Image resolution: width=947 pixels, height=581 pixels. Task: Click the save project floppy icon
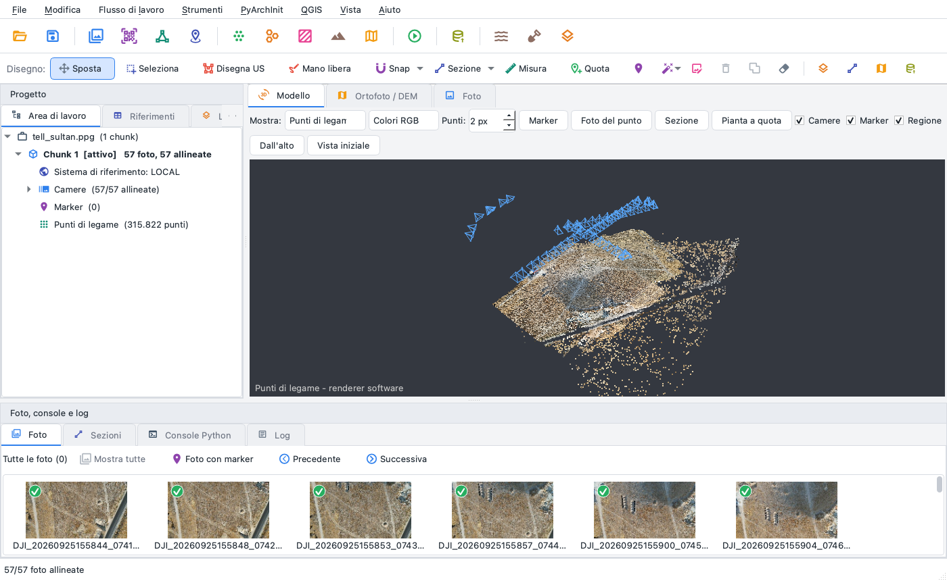click(x=53, y=36)
